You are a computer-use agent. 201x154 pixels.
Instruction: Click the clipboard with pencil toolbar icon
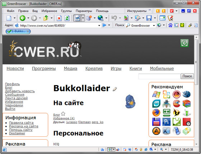(170, 18)
